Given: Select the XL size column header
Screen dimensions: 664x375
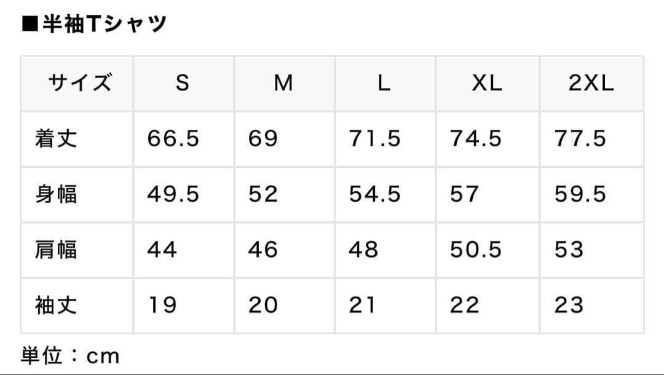Looking at the screenshot, I should (487, 84).
